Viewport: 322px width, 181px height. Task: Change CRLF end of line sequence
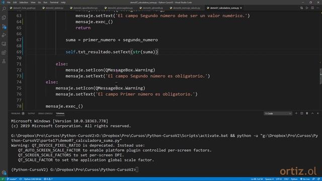coord(286,179)
